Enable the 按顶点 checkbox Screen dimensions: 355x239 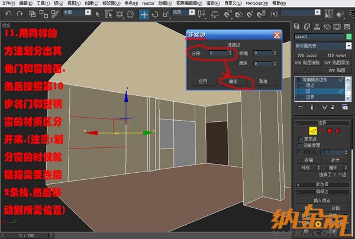pos(300,139)
